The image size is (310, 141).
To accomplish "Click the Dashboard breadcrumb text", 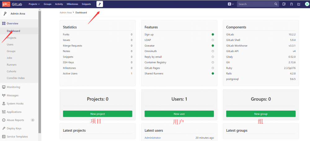I will click(x=81, y=12).
